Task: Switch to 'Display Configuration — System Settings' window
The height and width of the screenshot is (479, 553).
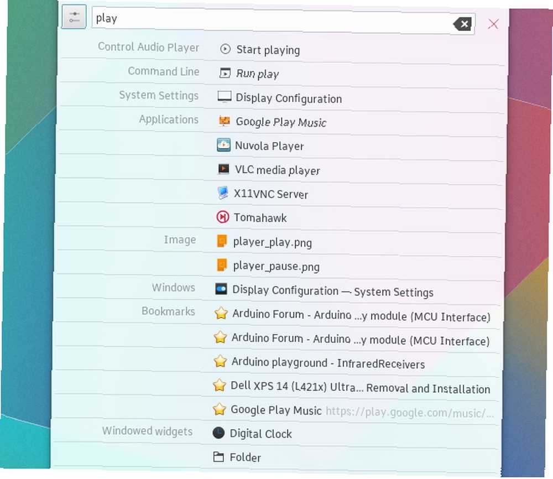Action: pyautogui.click(x=333, y=291)
